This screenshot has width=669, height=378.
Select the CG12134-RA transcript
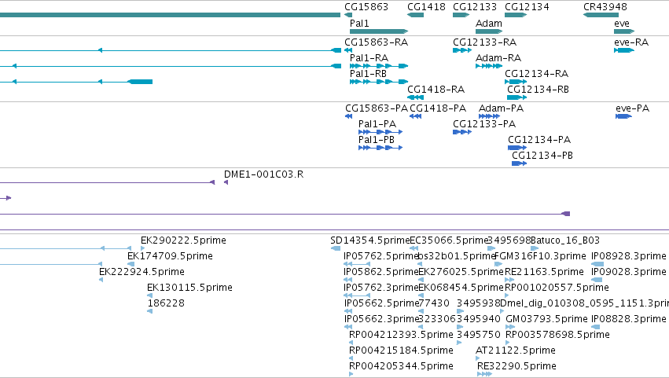516,82
